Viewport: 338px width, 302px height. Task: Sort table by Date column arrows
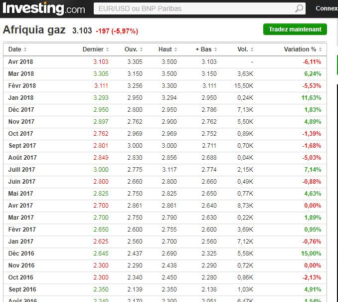[25, 49]
